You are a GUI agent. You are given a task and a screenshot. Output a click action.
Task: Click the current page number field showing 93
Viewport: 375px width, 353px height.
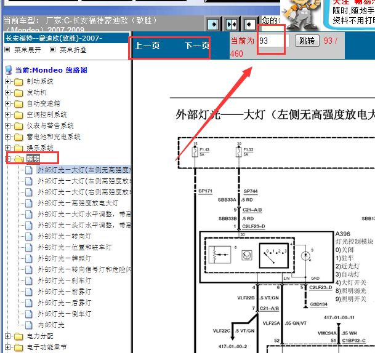pos(273,41)
